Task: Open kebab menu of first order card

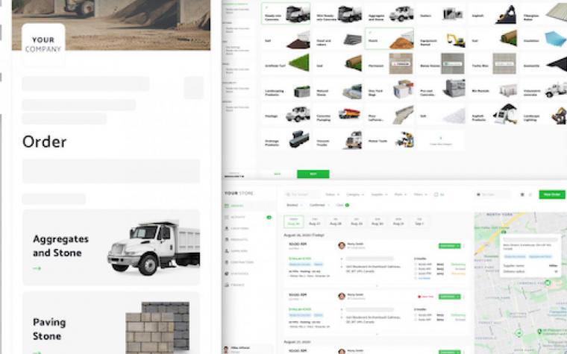Action: pyautogui.click(x=464, y=246)
